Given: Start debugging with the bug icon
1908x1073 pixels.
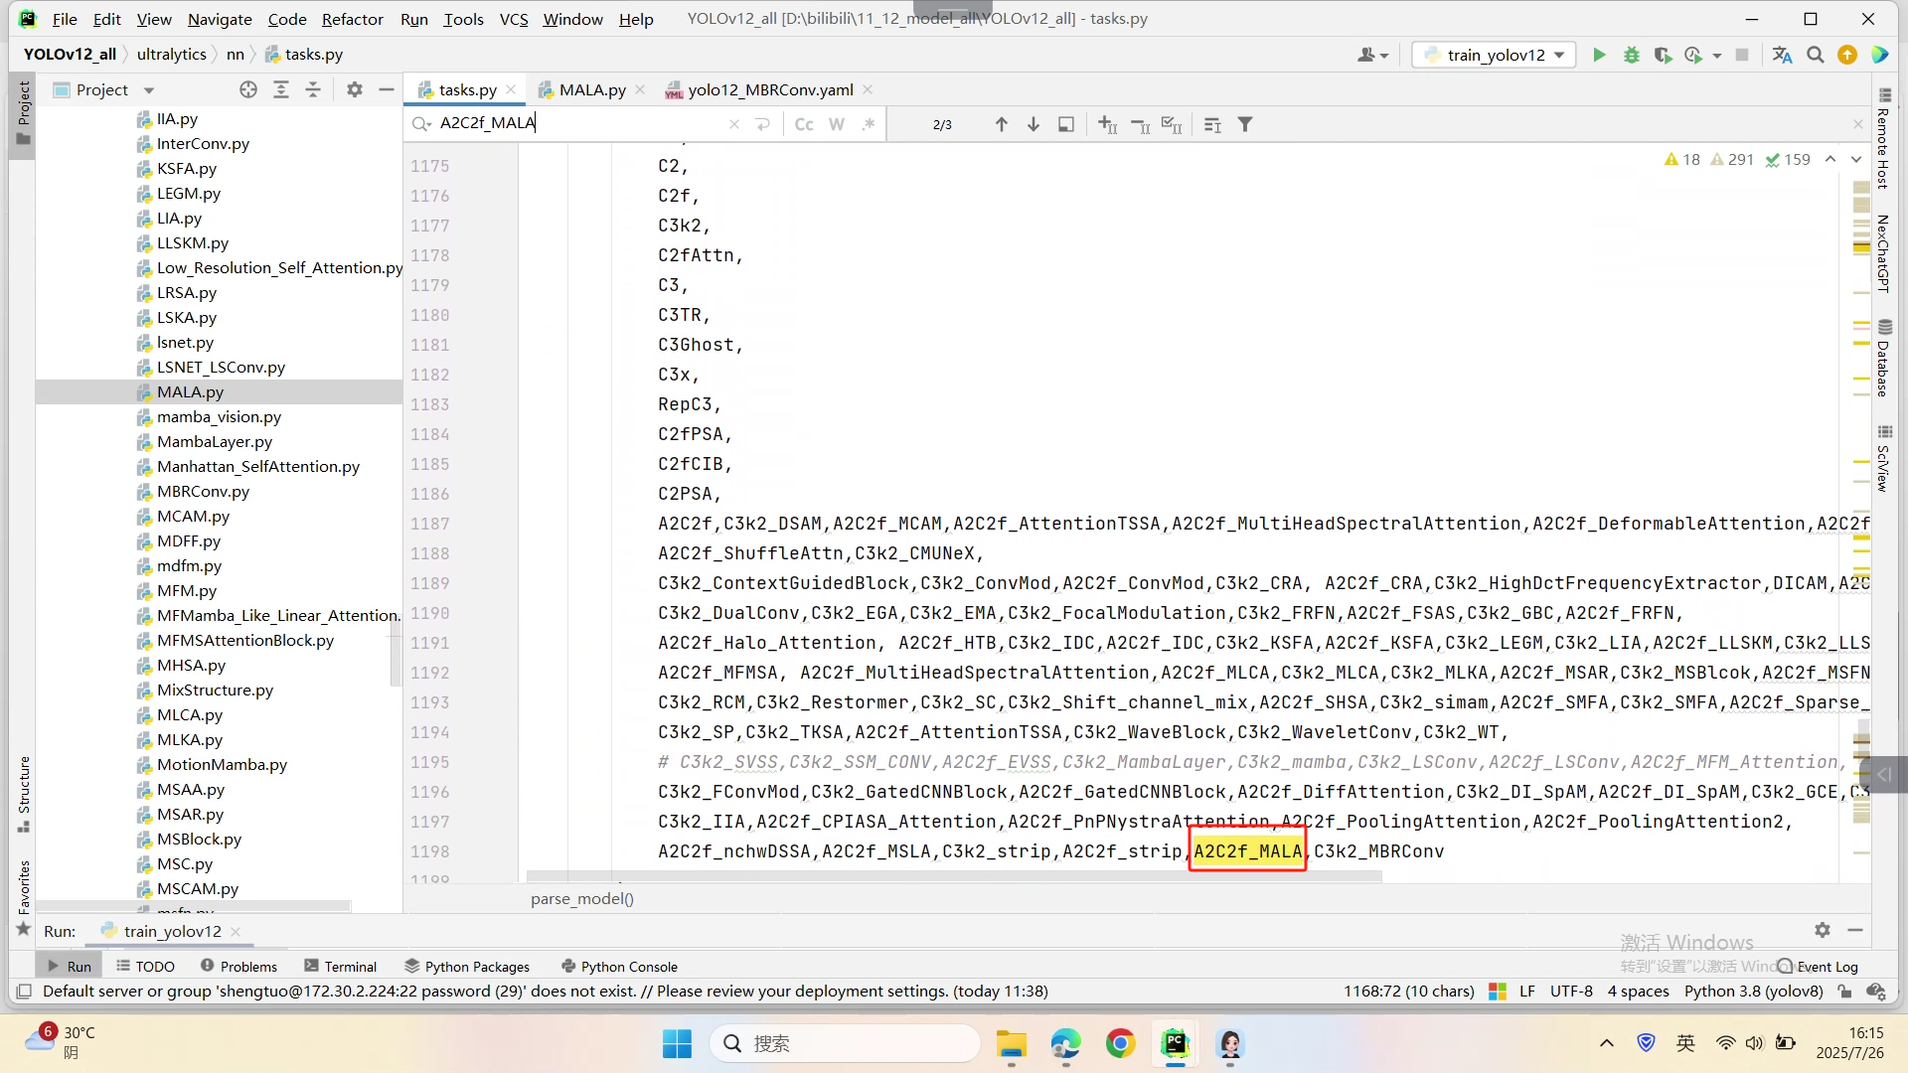Looking at the screenshot, I should coord(1631,55).
